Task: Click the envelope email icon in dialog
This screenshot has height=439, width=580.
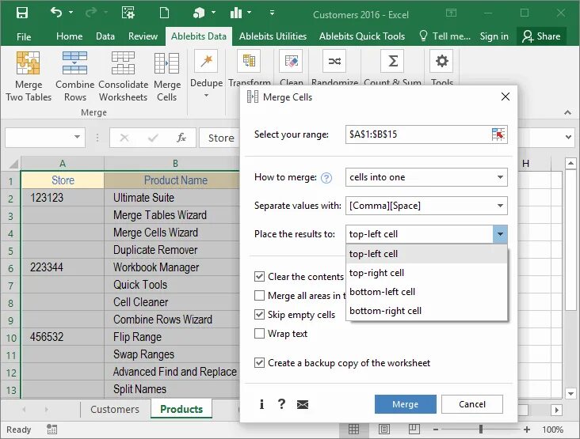Action: pyautogui.click(x=303, y=405)
